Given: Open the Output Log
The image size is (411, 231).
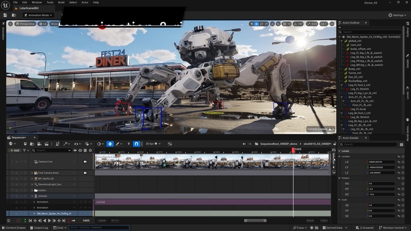Looking at the screenshot, I should click(39, 228).
